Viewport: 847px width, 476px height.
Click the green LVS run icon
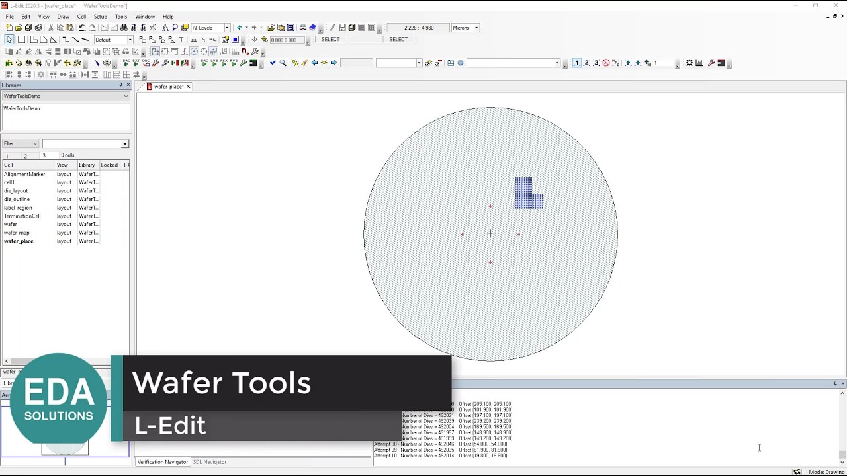pos(214,63)
